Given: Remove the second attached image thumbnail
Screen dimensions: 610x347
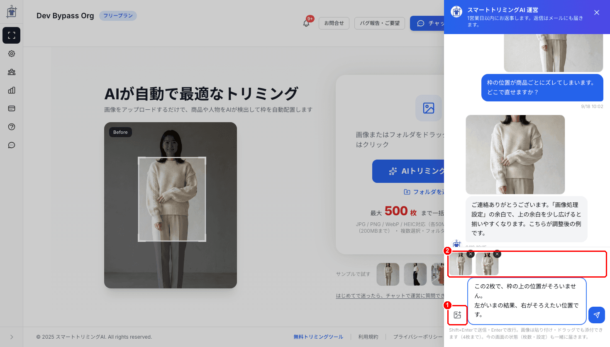Looking at the screenshot, I should tap(497, 254).
